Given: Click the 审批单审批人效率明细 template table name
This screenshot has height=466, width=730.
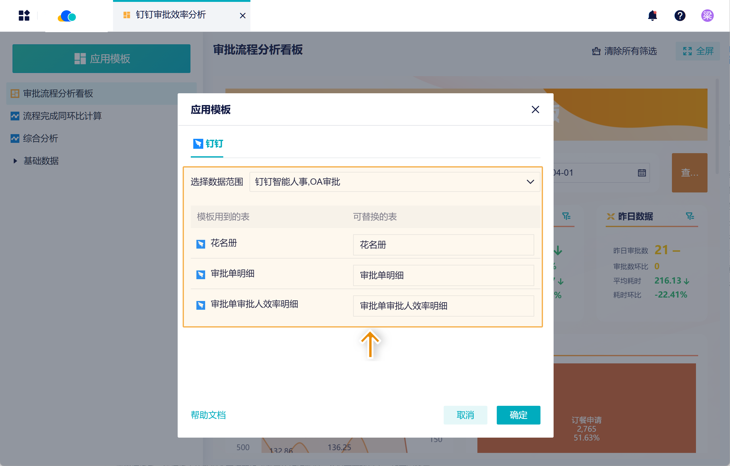Looking at the screenshot, I should click(x=254, y=304).
